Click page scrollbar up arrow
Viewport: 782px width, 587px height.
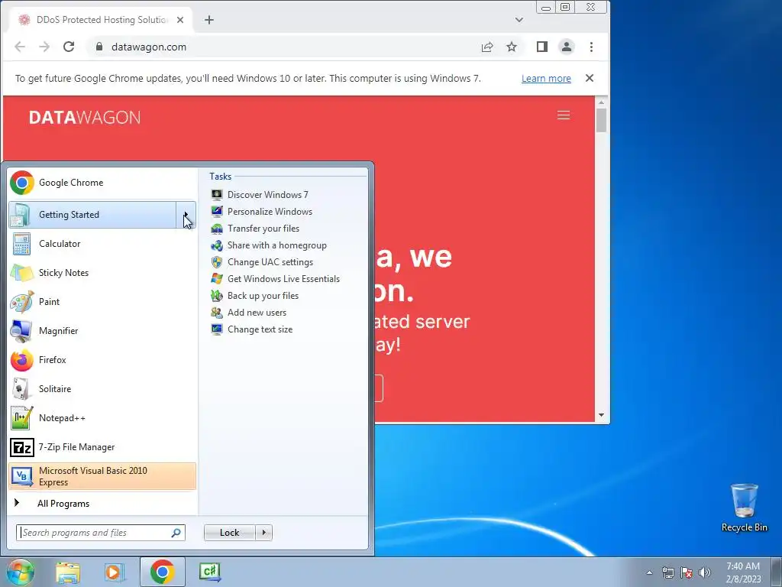(602, 102)
